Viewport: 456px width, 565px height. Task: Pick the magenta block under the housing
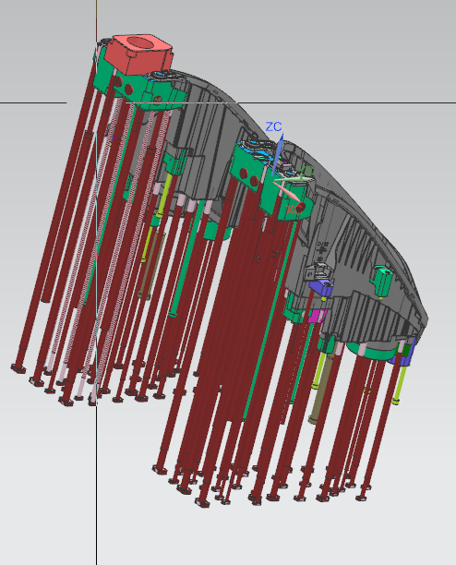(317, 316)
